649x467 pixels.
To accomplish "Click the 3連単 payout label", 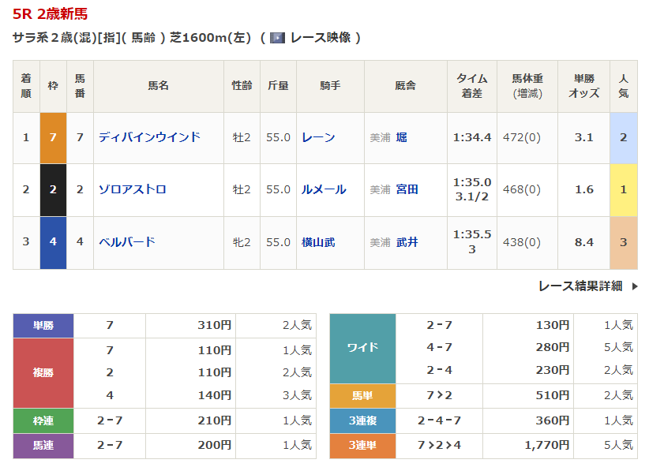I will coord(362,446).
